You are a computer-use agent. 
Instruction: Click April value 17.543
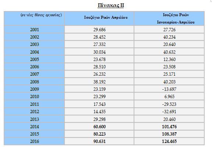pyautogui.click(x=99, y=104)
